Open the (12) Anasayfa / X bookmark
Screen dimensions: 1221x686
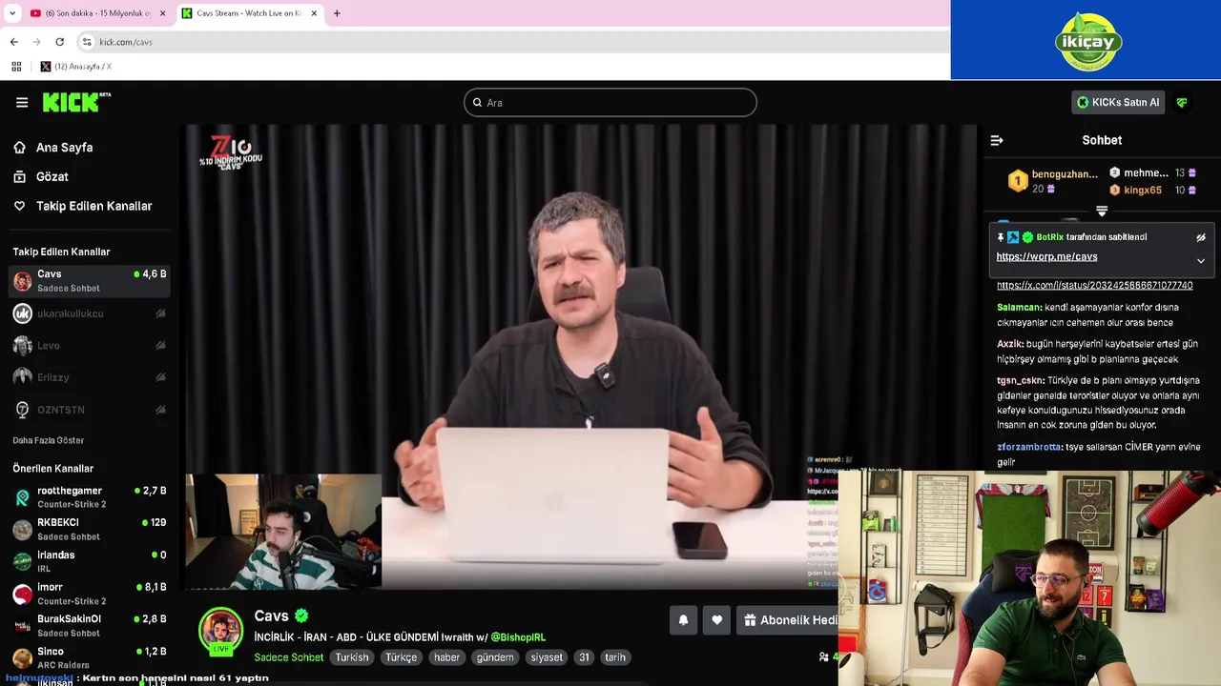[76, 67]
